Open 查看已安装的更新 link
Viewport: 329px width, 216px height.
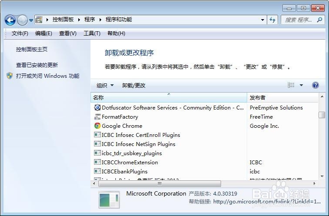(x=37, y=65)
